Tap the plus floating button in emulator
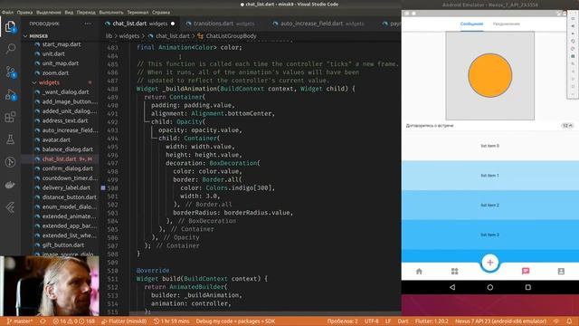The height and width of the screenshot is (326, 579). 490,263
